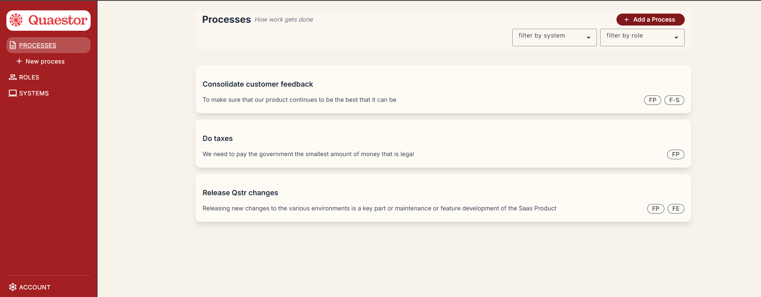Open the SYSTEMS menu item
This screenshot has height=297, width=761.
[34, 93]
